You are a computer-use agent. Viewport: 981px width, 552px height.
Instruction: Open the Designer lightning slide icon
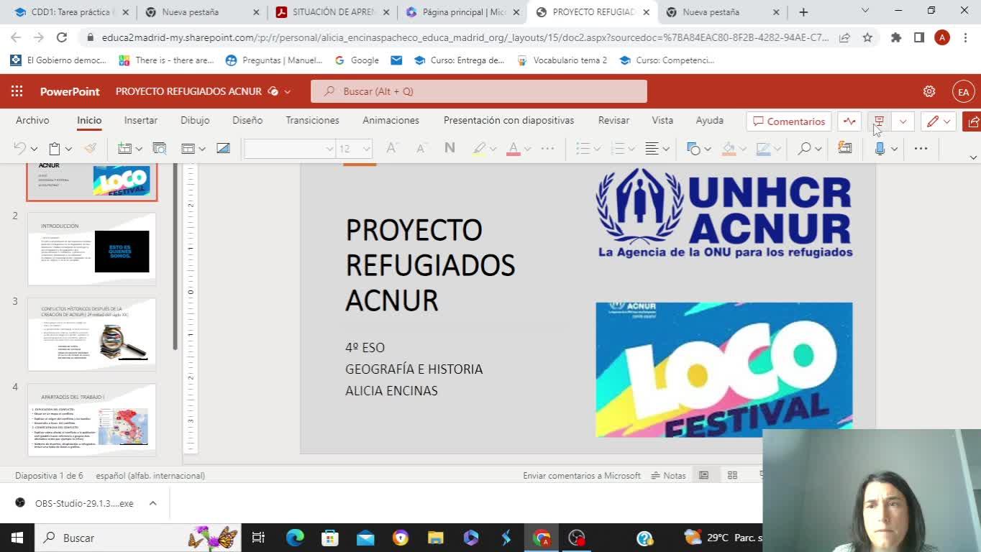coord(845,148)
